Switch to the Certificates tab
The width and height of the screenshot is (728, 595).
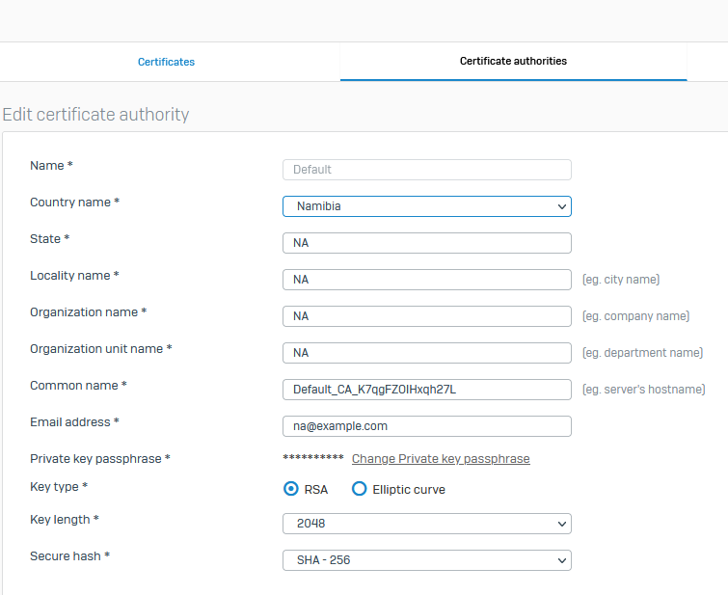[166, 62]
